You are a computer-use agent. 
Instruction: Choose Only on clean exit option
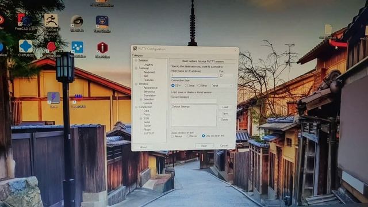pos(204,136)
